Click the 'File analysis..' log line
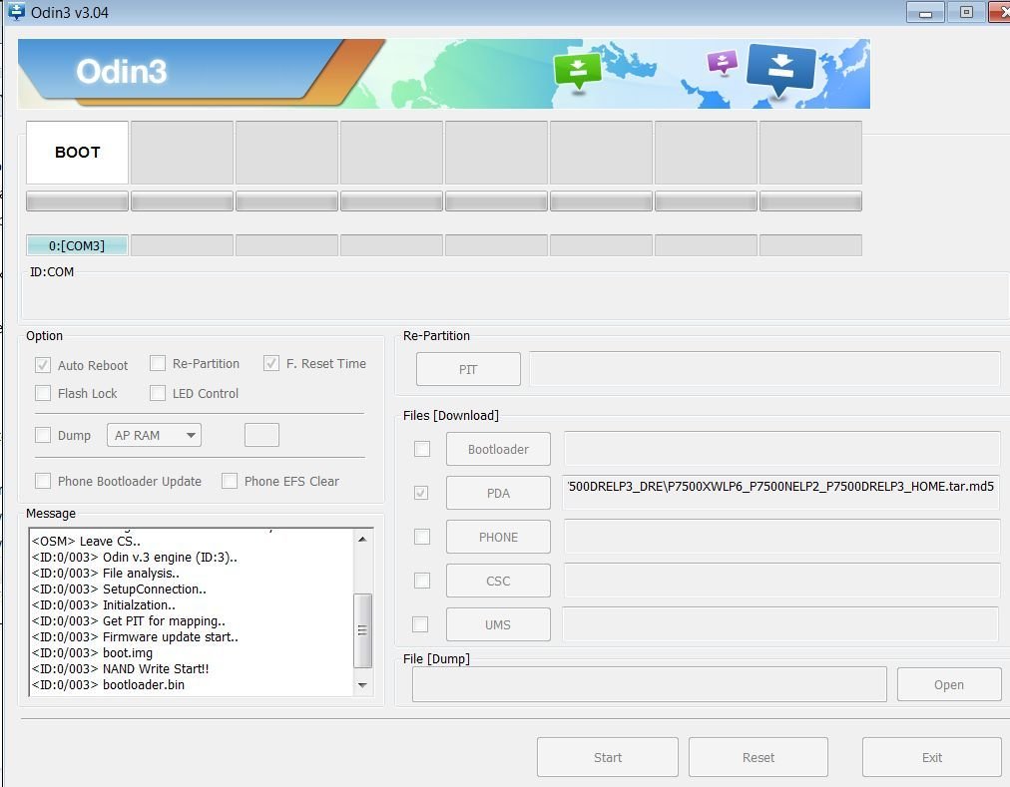Image resolution: width=1010 pixels, height=787 pixels. [106, 573]
